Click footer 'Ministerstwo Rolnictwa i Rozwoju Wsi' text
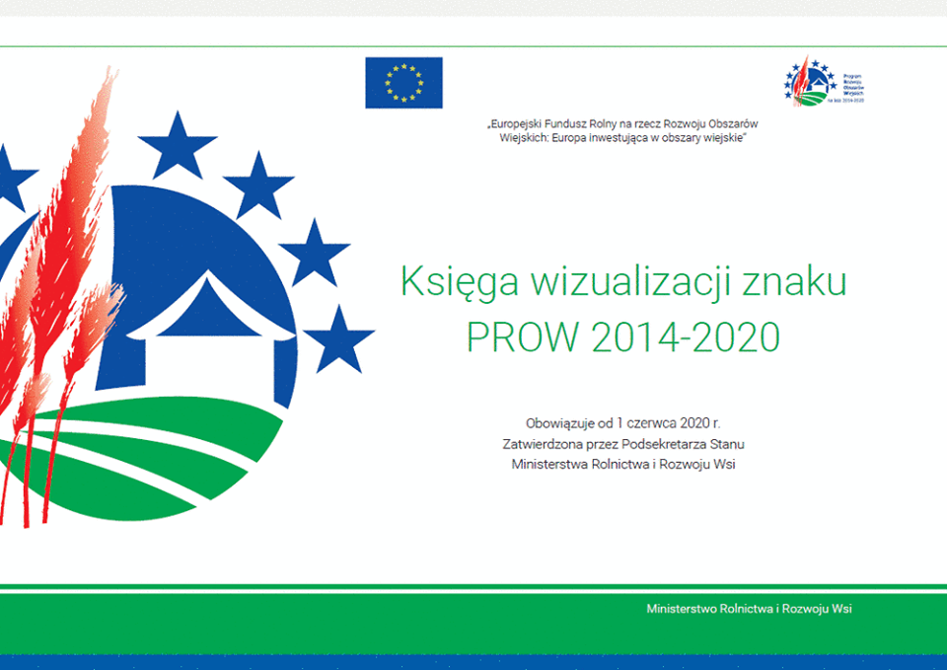 point(749,609)
